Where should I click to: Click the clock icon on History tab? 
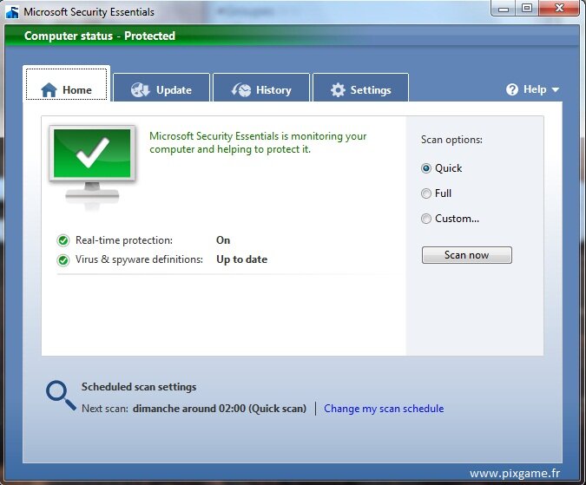pos(241,90)
